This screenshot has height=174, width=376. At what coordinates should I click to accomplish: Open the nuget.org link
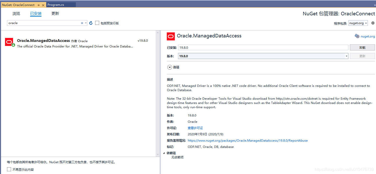(x=368, y=36)
